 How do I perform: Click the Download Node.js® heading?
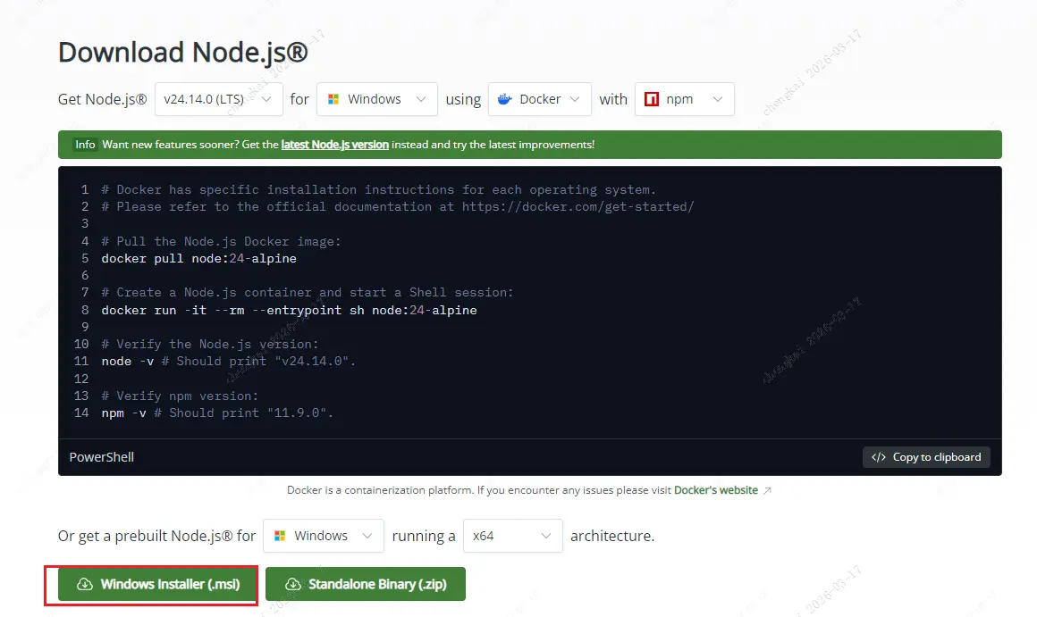183,52
